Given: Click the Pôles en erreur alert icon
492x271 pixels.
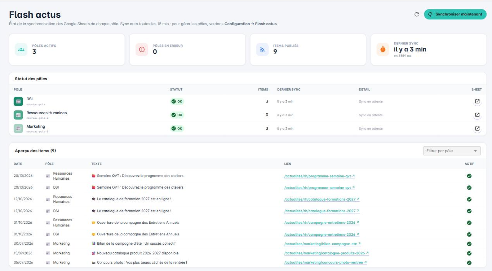Looking at the screenshot, I should 142,50.
